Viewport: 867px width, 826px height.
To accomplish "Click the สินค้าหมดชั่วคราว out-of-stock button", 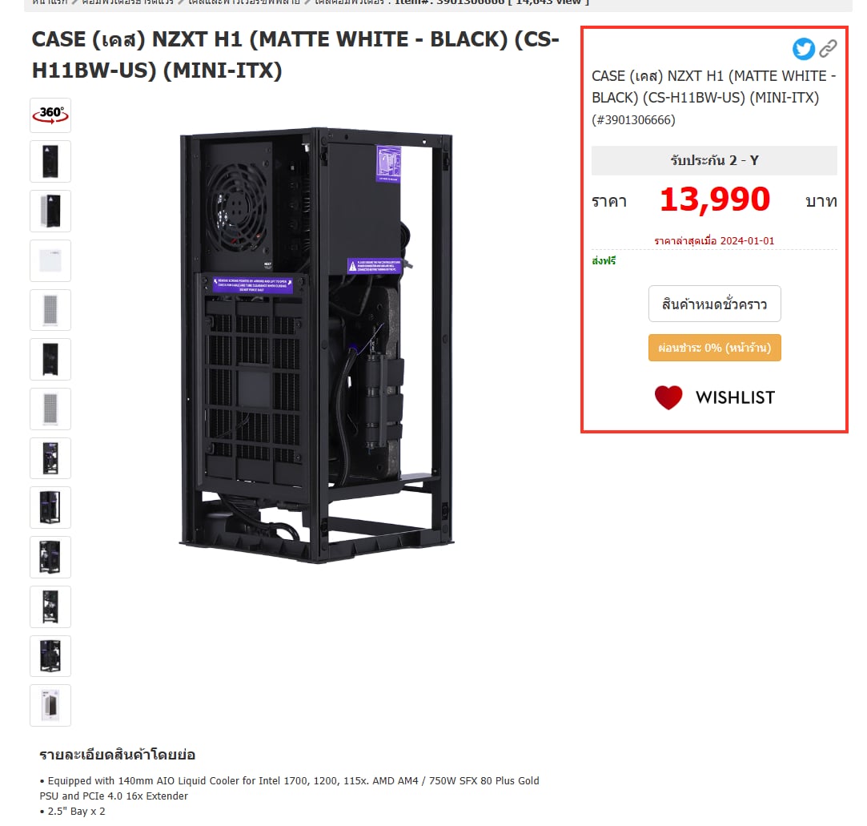I will pos(714,304).
